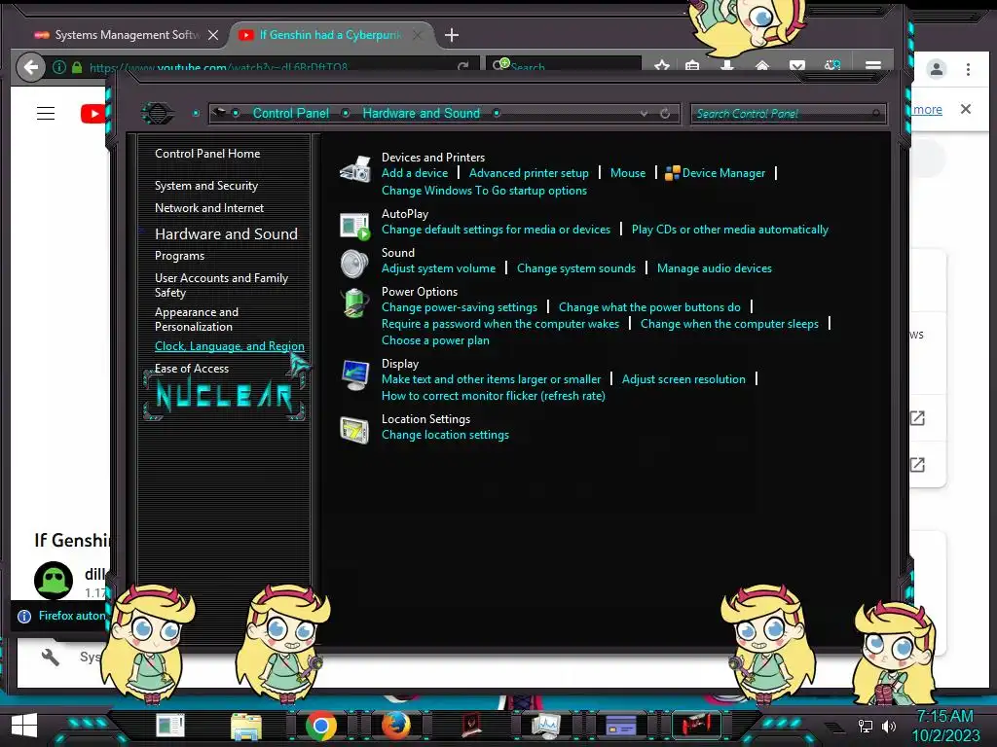This screenshot has width=997, height=747.
Task: Click Firefox back button
Action: pos(30,67)
